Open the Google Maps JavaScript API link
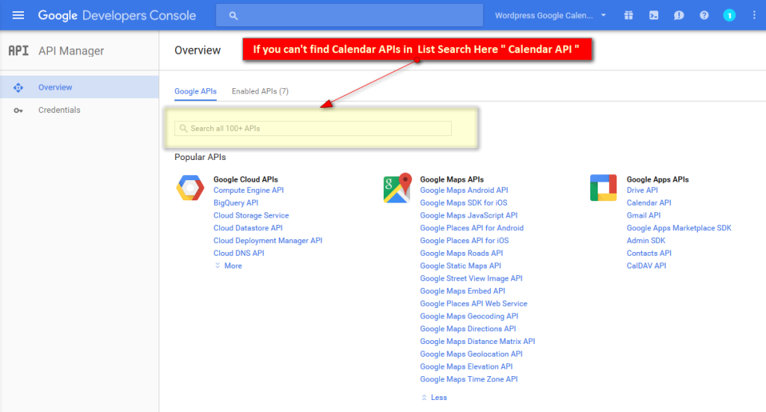The height and width of the screenshot is (412, 766). coord(468,215)
